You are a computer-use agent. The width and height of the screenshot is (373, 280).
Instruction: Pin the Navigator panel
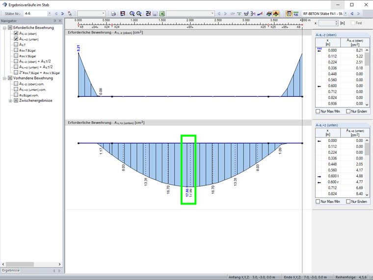(54, 21)
